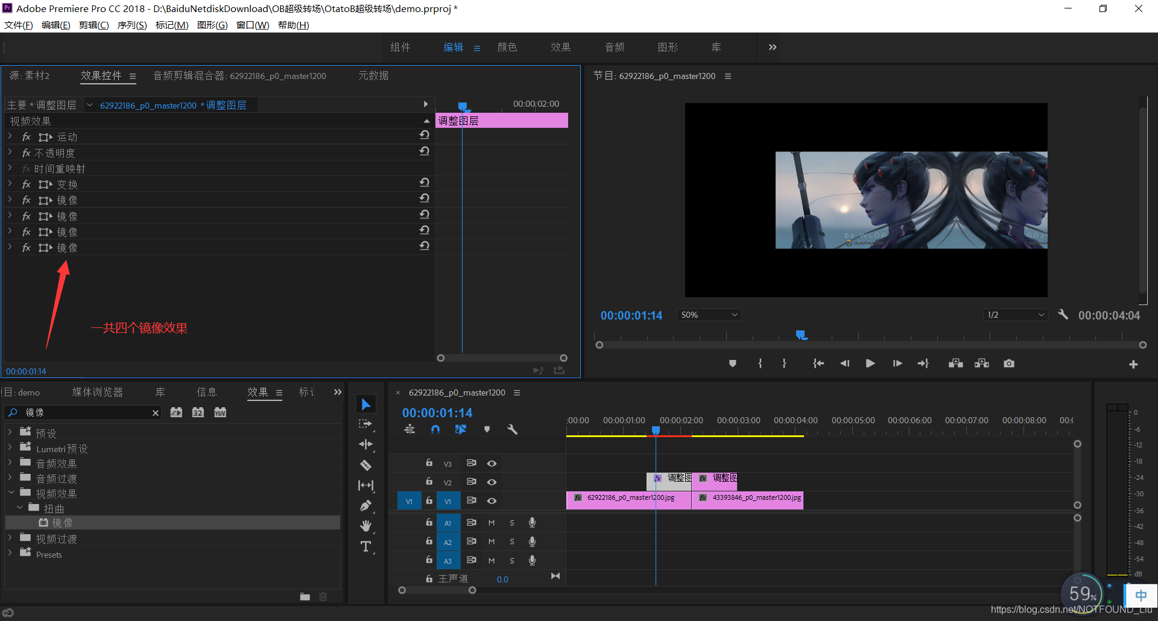The width and height of the screenshot is (1158, 621).
Task: Click Mark Out bracket button
Action: (x=784, y=364)
